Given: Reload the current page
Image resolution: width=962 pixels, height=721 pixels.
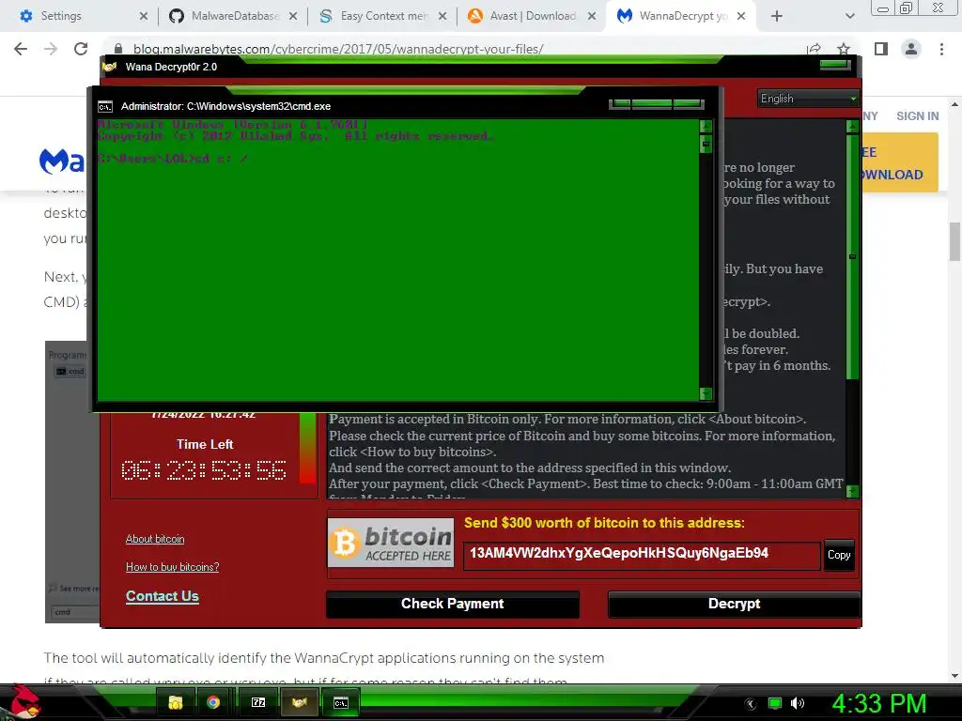Looking at the screenshot, I should [81, 49].
